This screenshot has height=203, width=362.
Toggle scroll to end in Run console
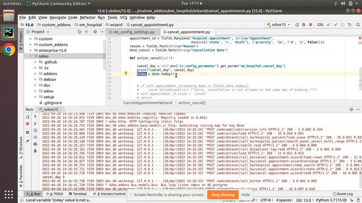tap(35, 137)
